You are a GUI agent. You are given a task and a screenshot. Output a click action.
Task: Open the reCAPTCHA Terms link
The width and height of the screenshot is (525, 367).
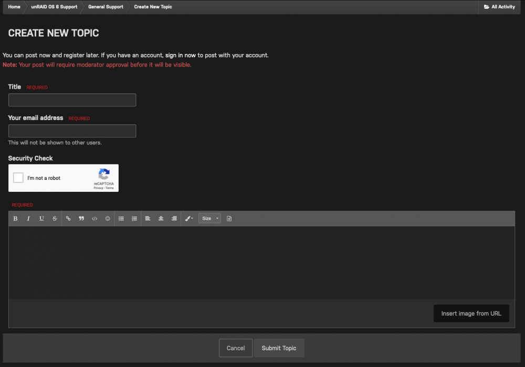(110, 188)
